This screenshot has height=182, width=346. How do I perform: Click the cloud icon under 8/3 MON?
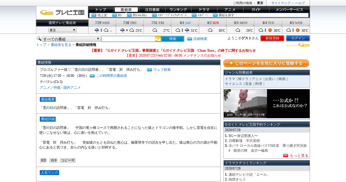click(x=238, y=30)
